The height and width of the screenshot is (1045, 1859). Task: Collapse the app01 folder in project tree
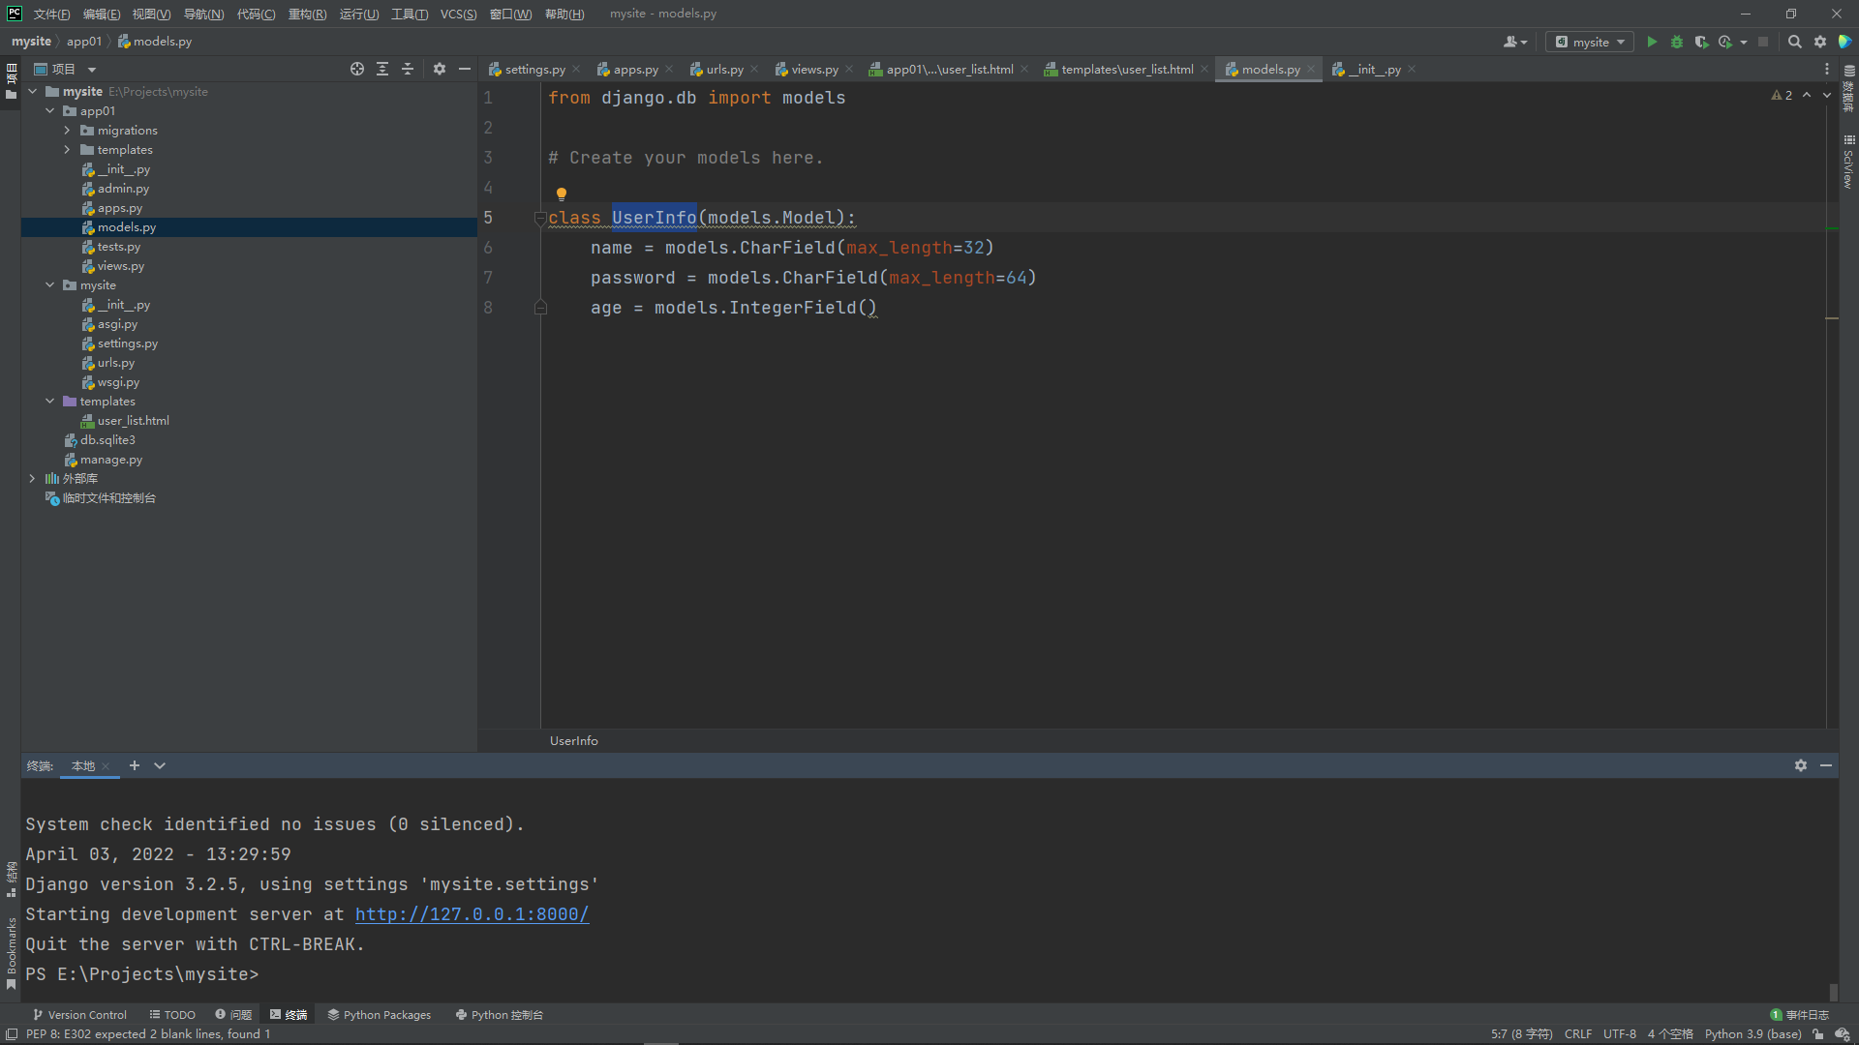click(50, 111)
